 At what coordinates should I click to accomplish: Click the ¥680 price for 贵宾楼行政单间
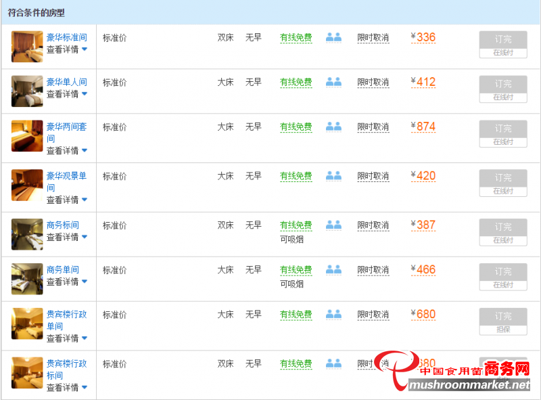(x=423, y=314)
